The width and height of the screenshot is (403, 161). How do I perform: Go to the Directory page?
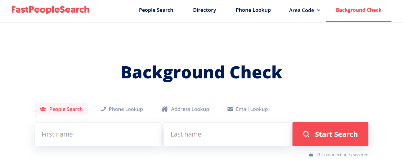pyautogui.click(x=204, y=10)
